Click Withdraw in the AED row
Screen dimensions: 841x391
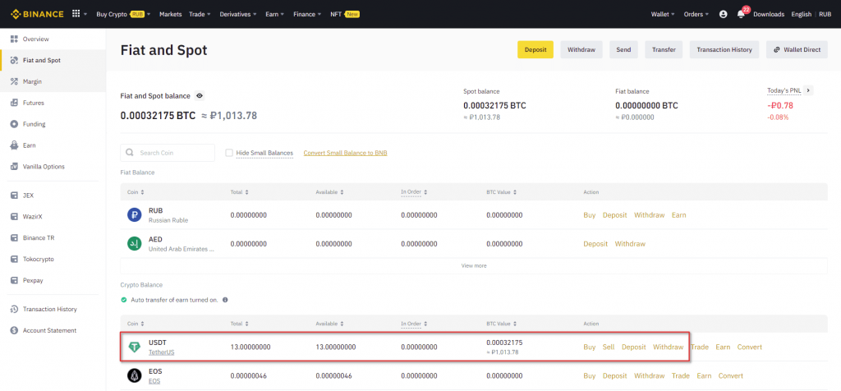[x=630, y=243]
